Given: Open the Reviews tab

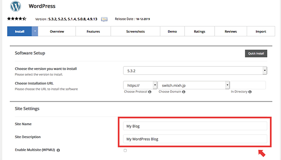Looking at the screenshot, I should (231, 31).
